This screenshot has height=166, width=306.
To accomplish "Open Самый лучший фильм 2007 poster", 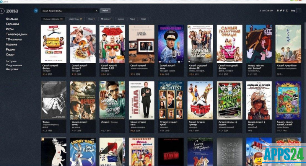I will coord(54,44).
